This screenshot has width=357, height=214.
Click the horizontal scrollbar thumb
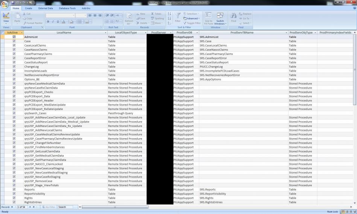pyautogui.click(x=115, y=207)
